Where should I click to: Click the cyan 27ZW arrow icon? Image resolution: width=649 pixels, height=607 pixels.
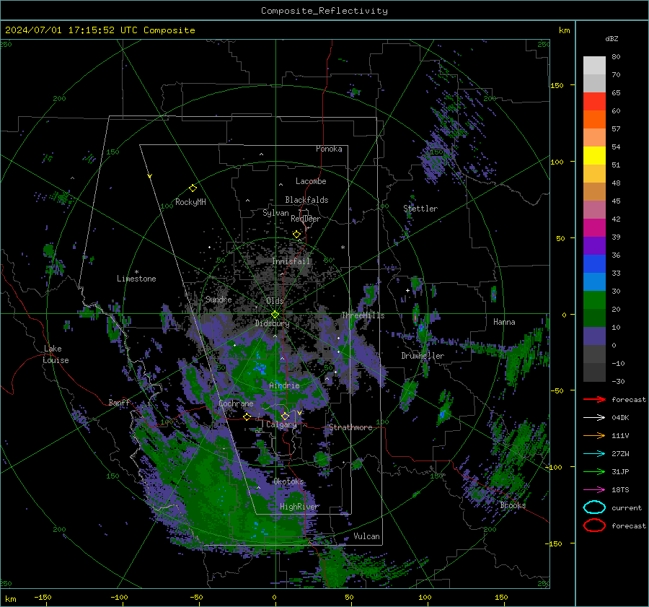[594, 454]
